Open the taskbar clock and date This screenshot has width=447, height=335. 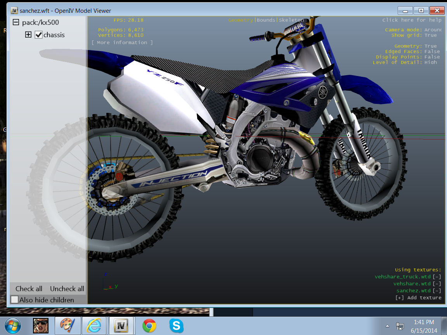click(424, 326)
